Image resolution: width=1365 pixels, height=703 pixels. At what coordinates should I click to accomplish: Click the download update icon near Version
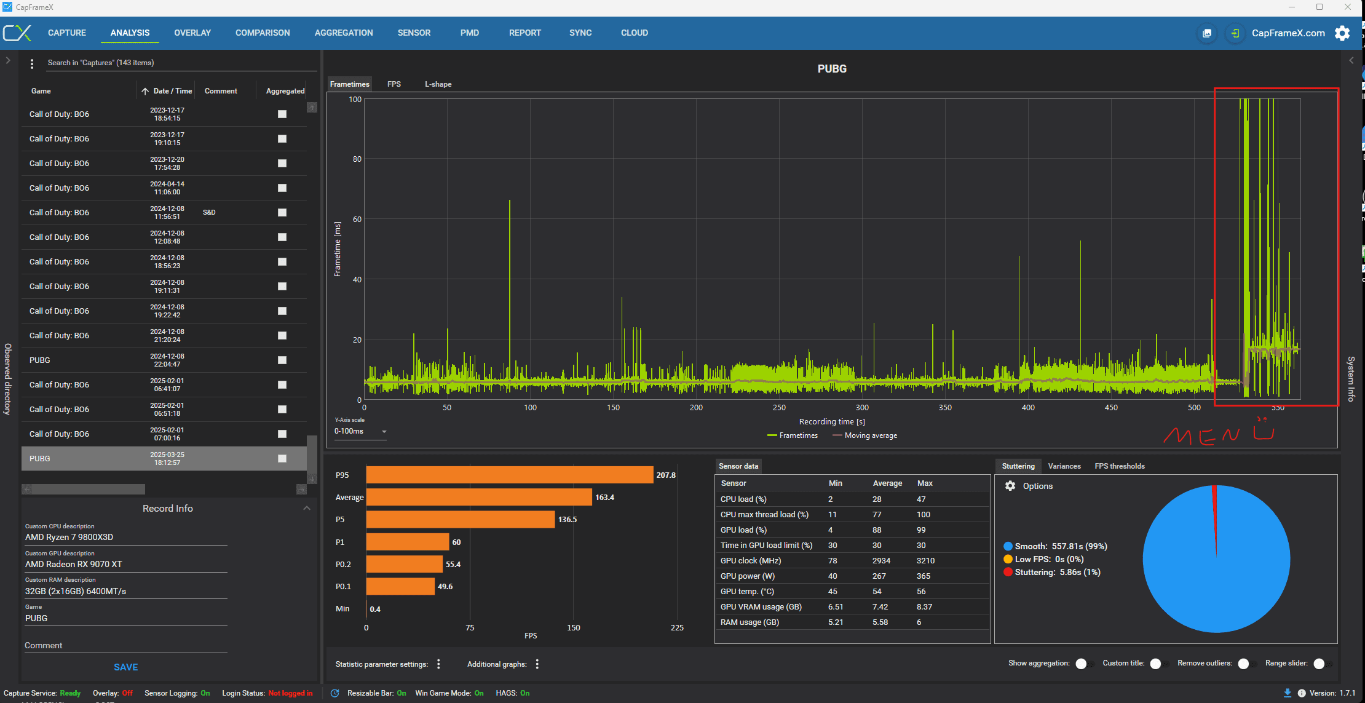[1288, 693]
